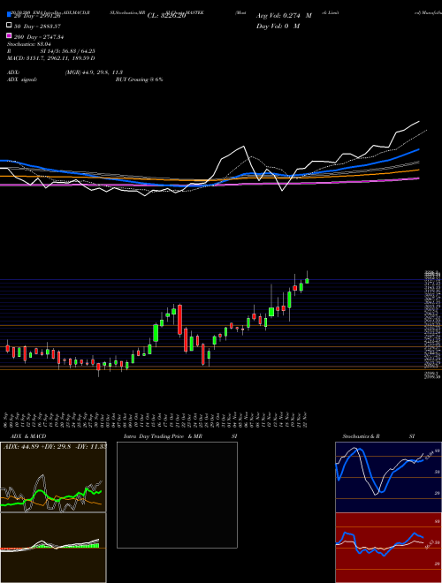Click the white 50 Day legend swatch
The height and width of the screenshot is (583, 442).
[10, 26]
